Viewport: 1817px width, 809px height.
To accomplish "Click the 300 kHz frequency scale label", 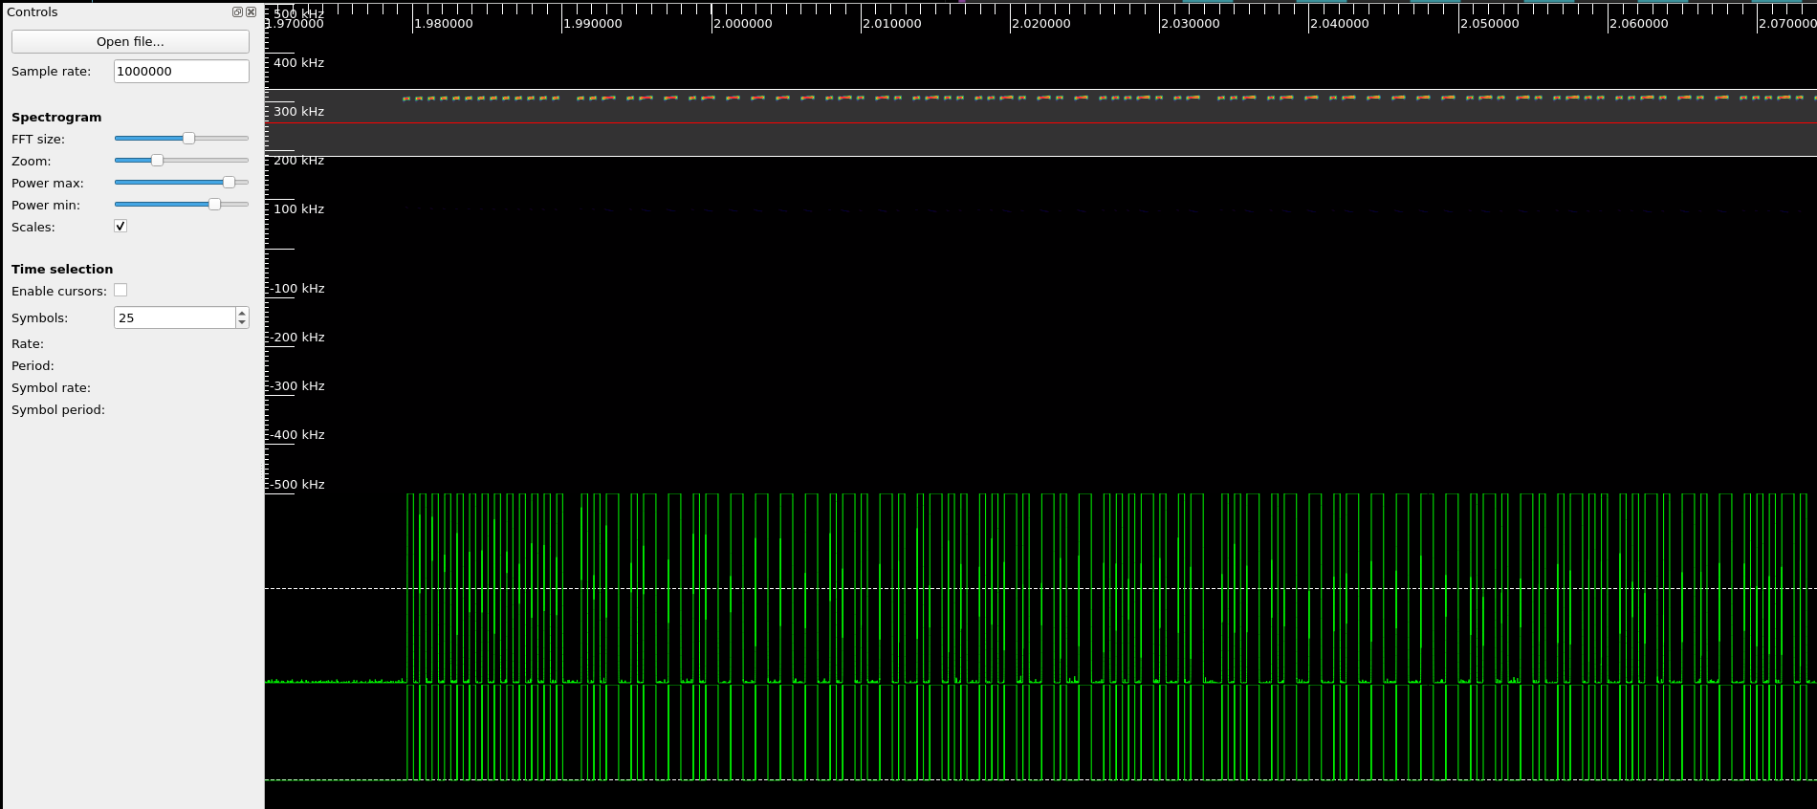I will (298, 112).
